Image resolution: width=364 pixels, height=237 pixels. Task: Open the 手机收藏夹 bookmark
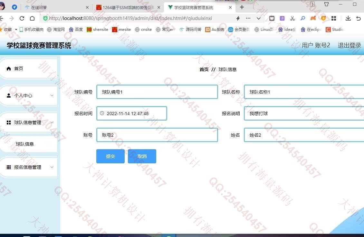click(x=32, y=29)
